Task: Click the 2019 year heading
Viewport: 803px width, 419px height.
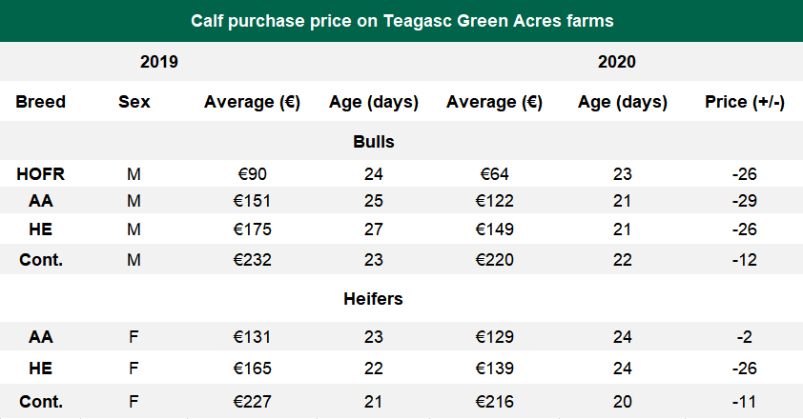Action: pos(159,63)
